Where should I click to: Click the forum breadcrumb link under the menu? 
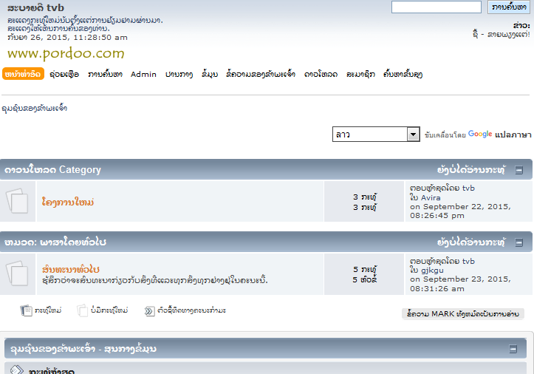click(35, 109)
